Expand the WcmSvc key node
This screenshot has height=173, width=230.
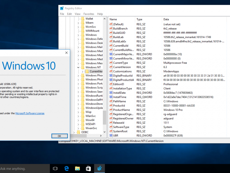tap(78, 27)
